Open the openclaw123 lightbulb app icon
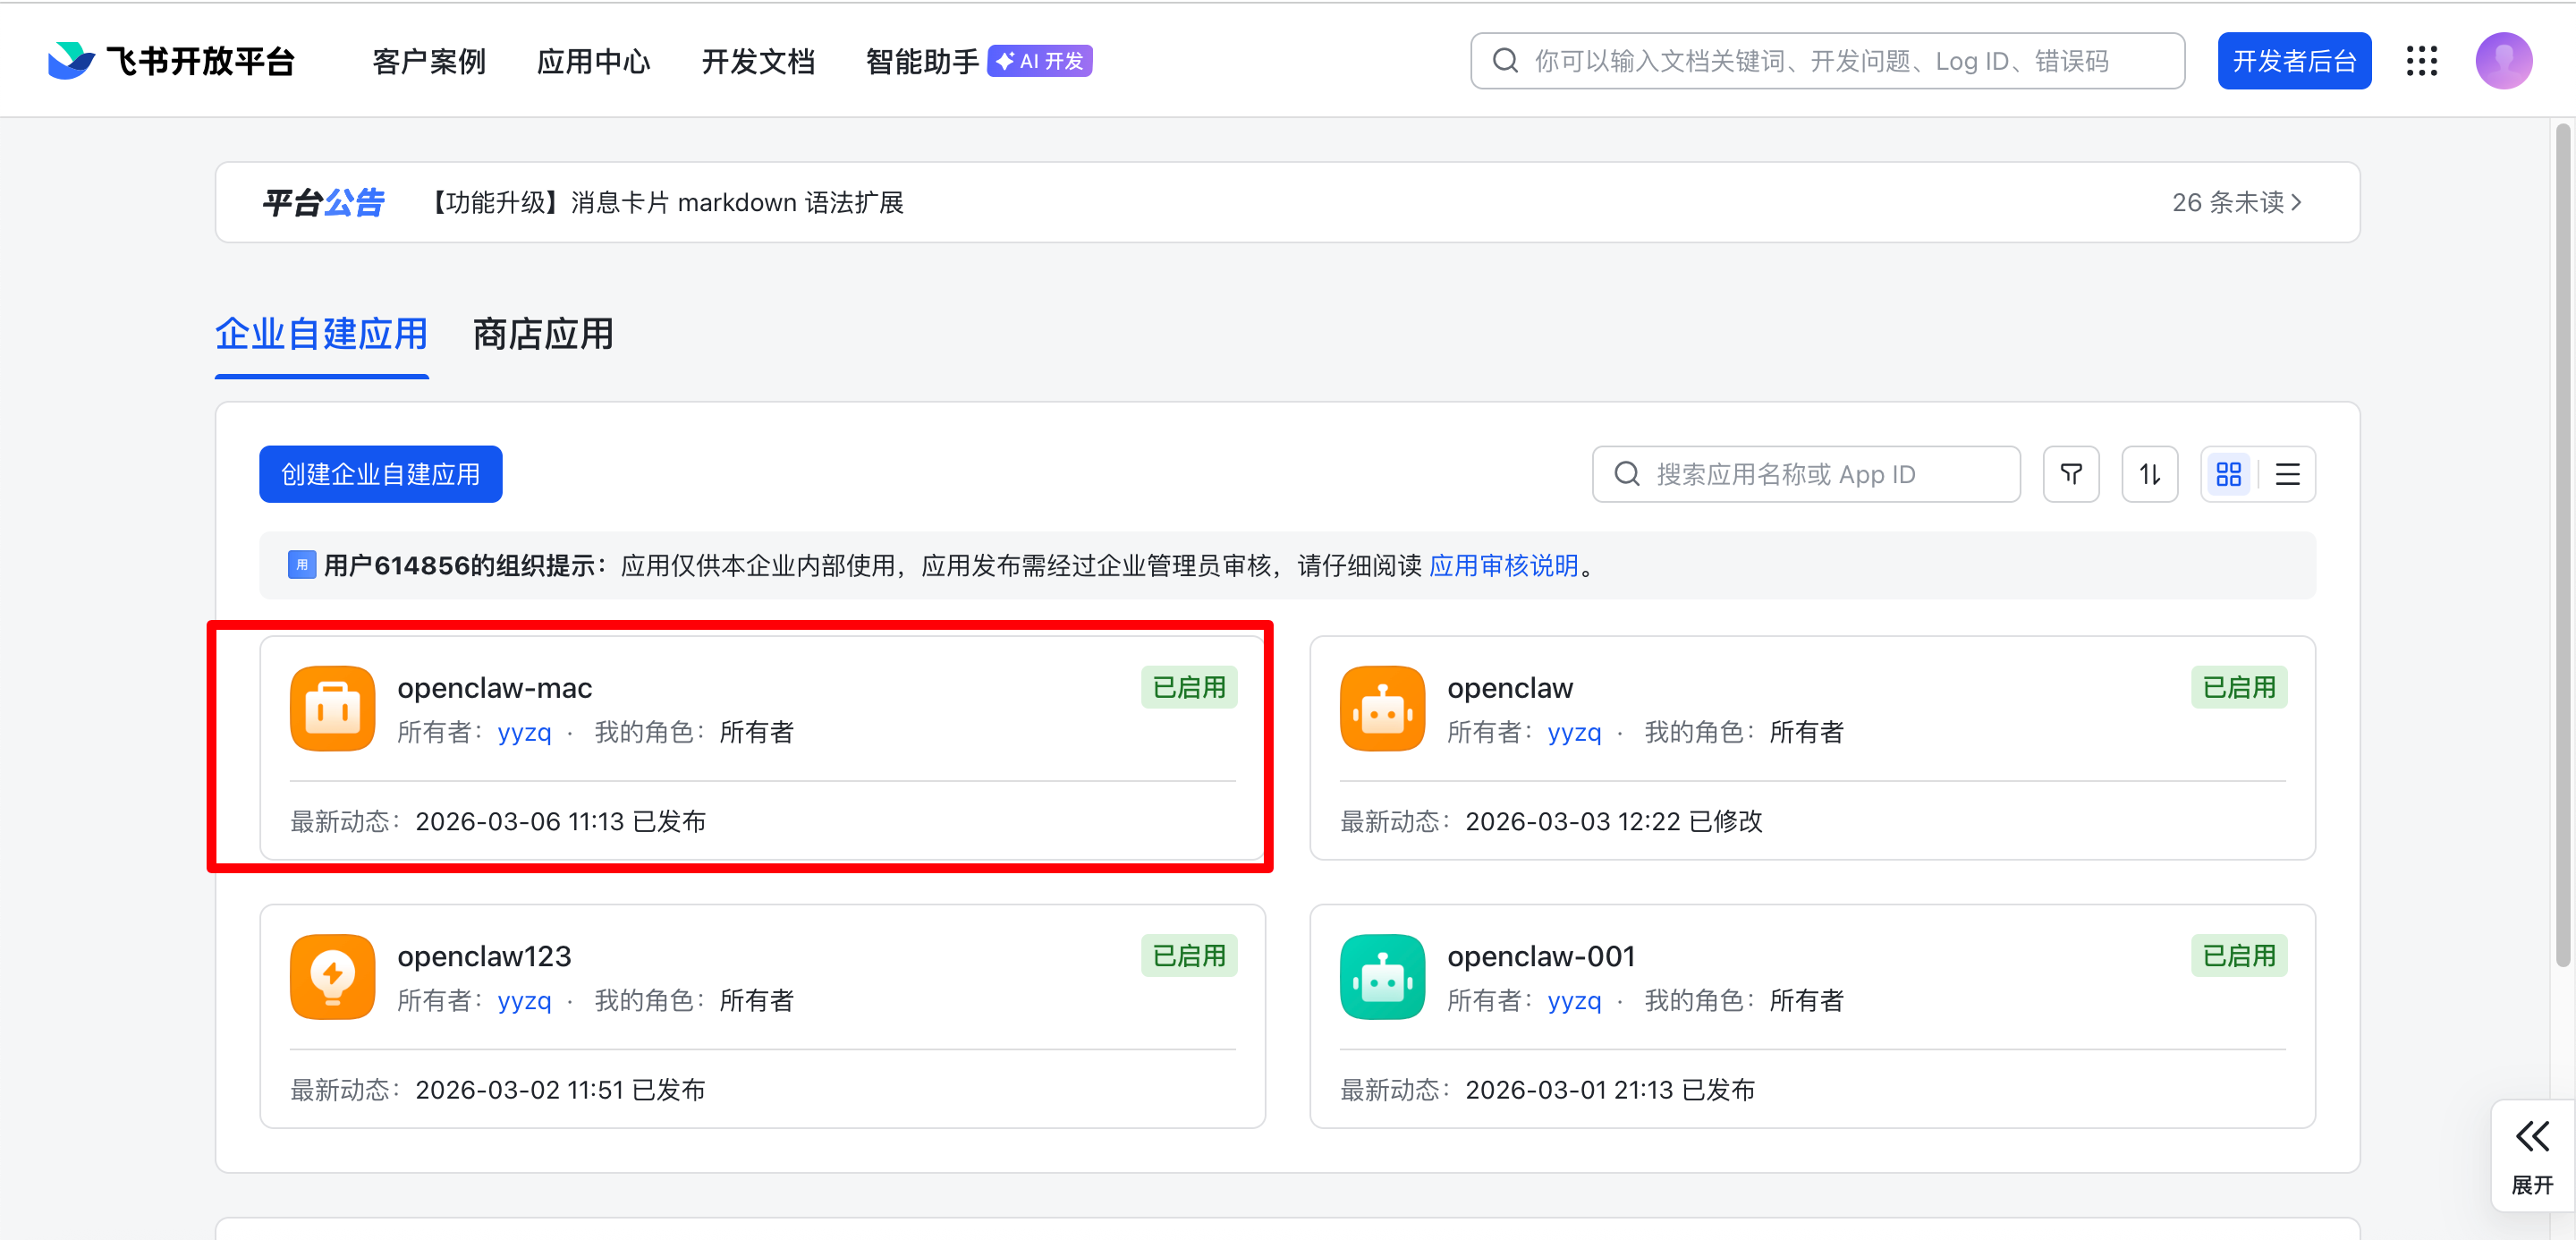Screen dimensions: 2576x1240 (x=332, y=977)
